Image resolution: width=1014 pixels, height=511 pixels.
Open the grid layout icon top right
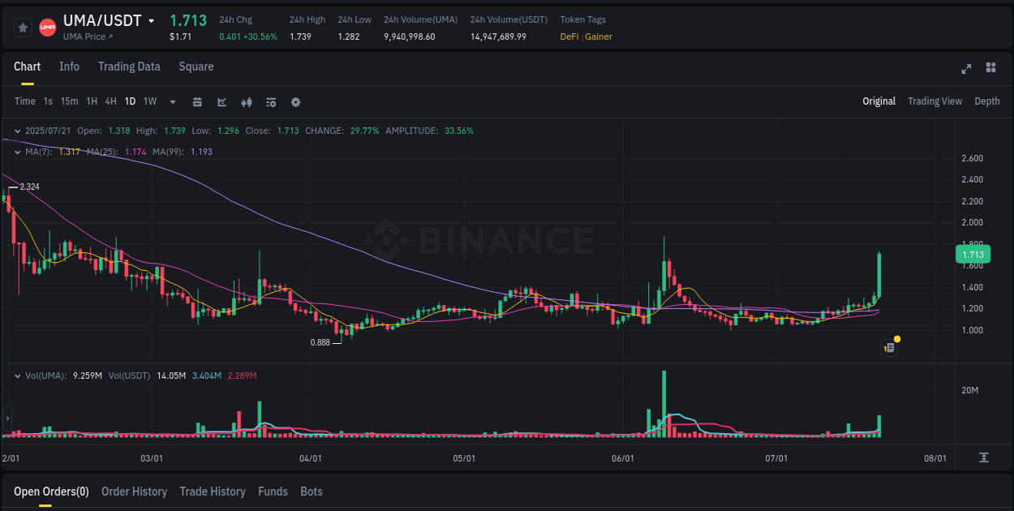[990, 69]
